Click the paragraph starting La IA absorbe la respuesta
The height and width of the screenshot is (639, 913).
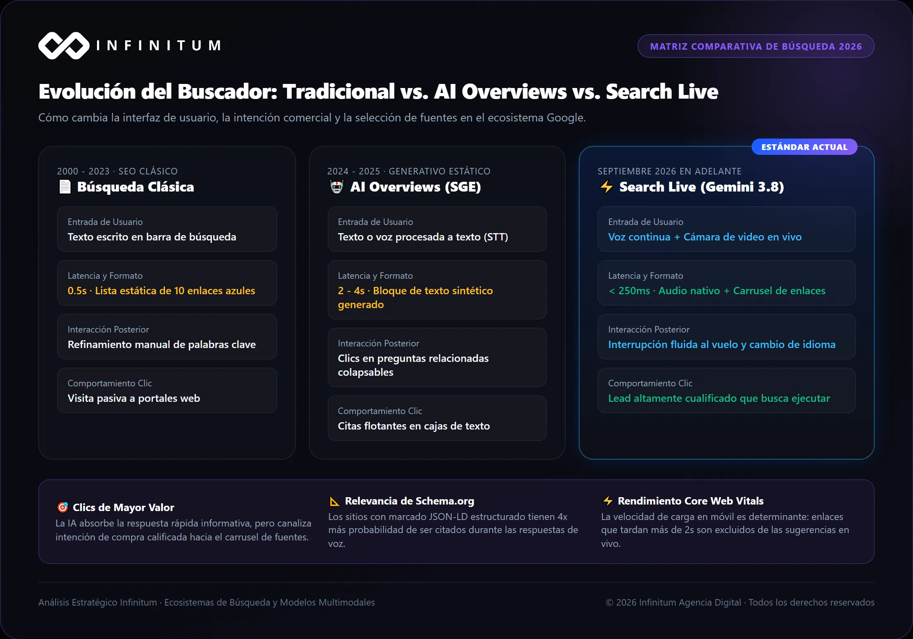tap(183, 530)
